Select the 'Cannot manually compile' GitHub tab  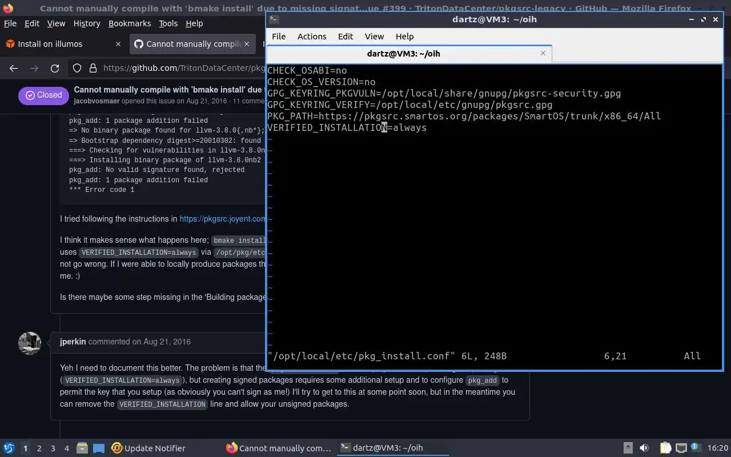coord(192,44)
